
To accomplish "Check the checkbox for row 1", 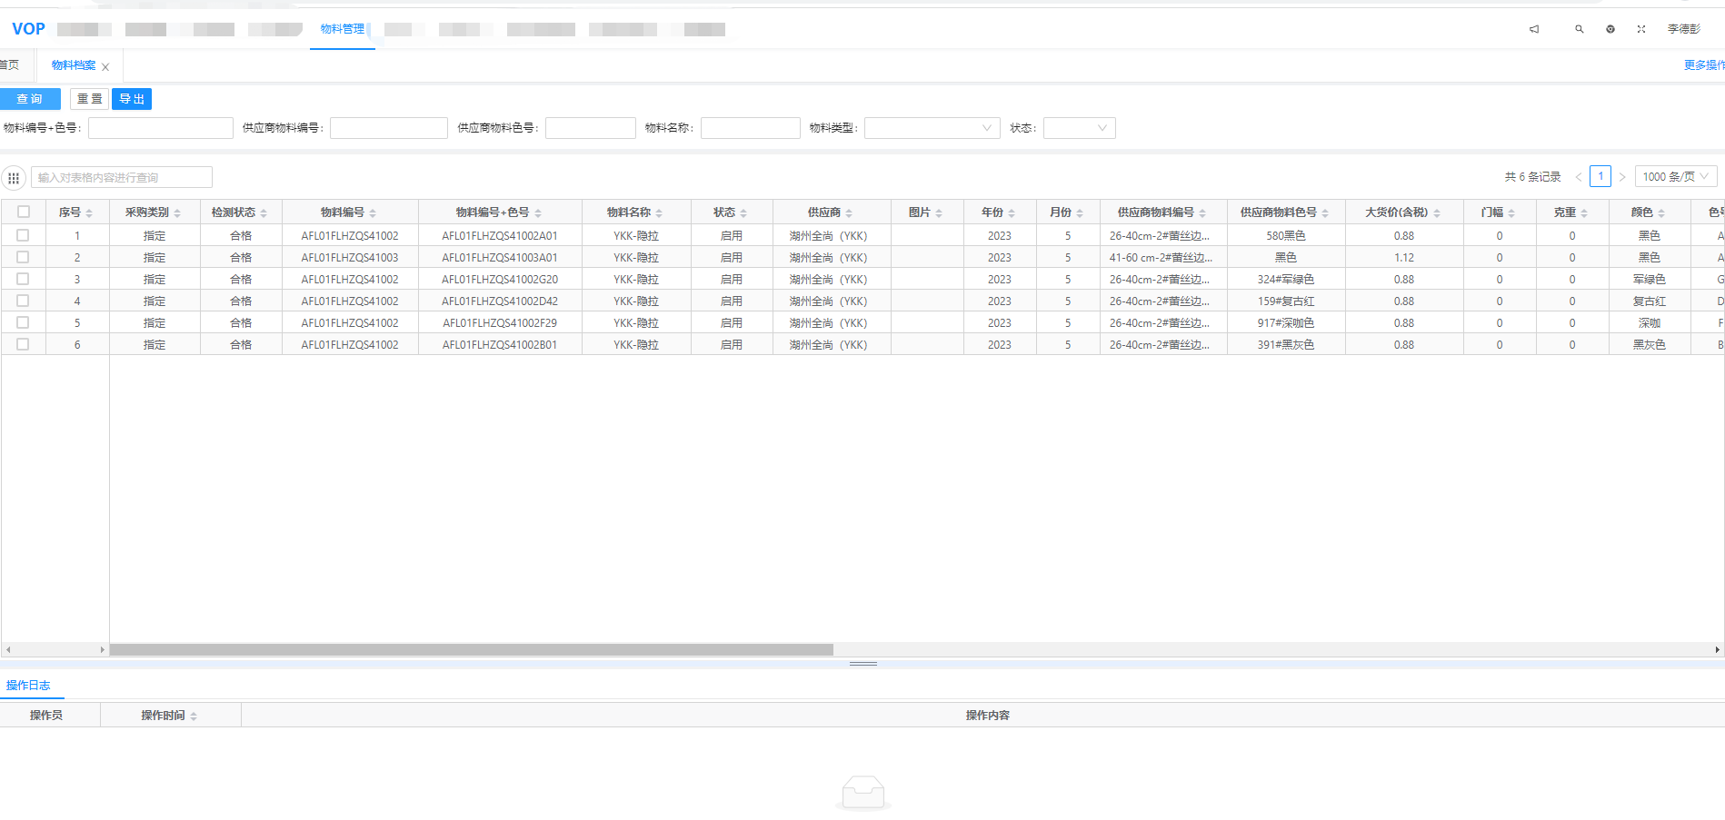I will coord(24,235).
